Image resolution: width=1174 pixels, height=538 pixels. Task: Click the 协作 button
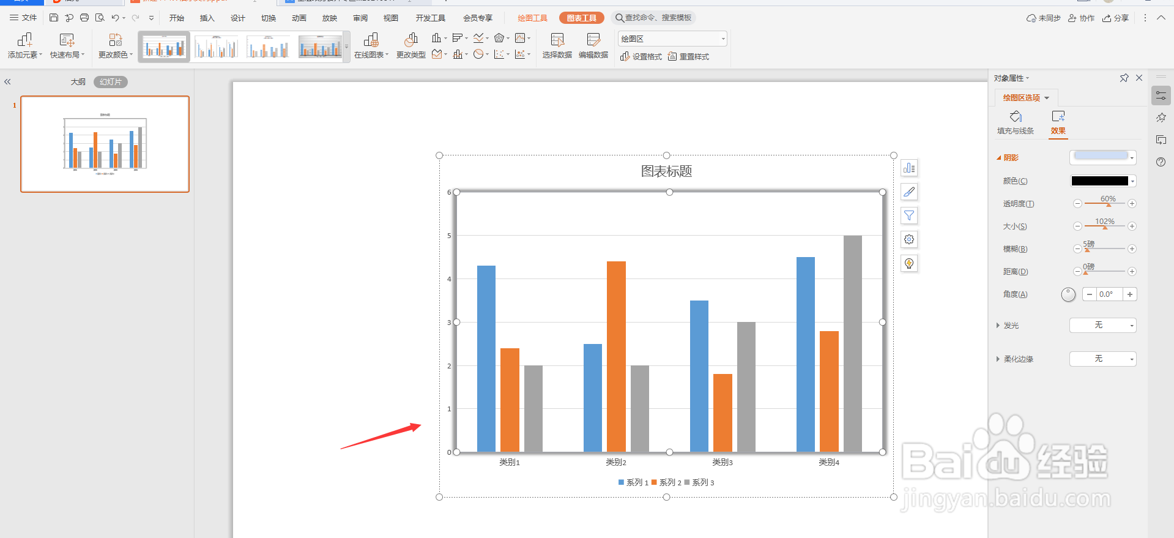1081,18
